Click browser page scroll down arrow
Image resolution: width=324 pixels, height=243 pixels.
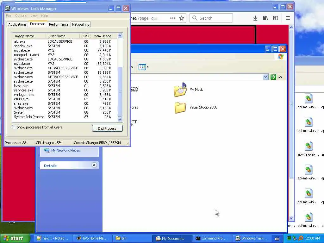pyautogui.click(x=291, y=218)
